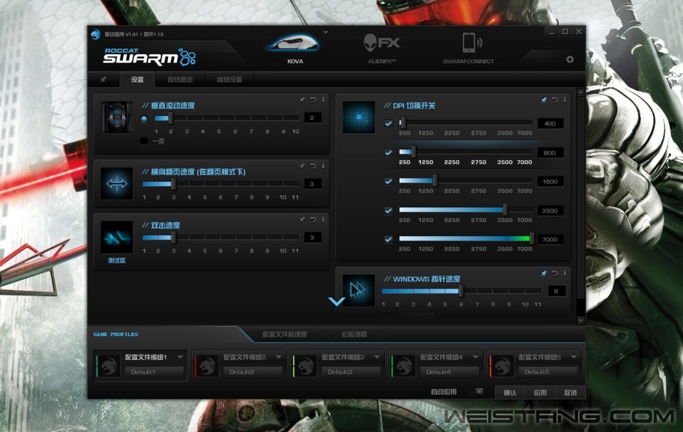Click the 配置文件编组3 profile icon

click(x=305, y=365)
